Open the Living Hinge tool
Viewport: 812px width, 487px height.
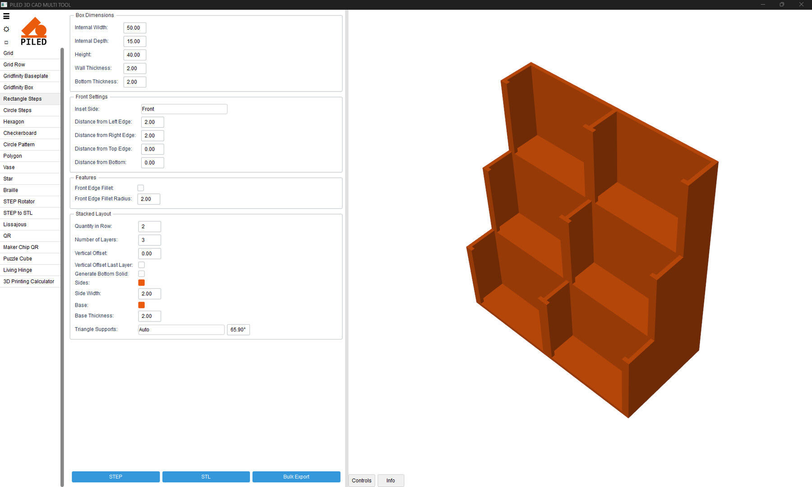18,270
